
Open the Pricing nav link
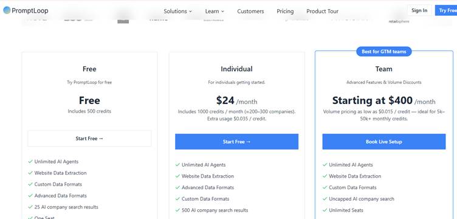[x=285, y=12]
